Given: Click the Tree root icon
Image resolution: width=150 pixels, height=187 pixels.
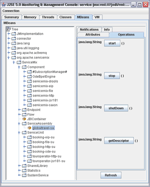Looking at the screenshot, I should (x=8, y=29).
